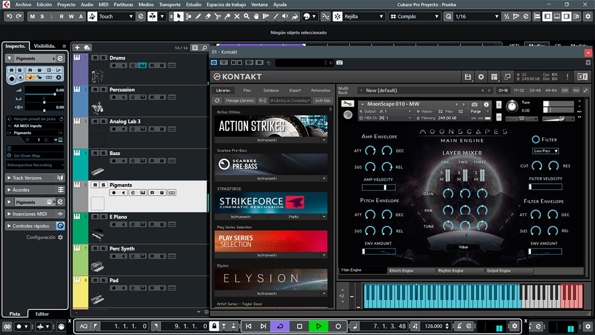Solo the Percussion track

click(103, 89)
